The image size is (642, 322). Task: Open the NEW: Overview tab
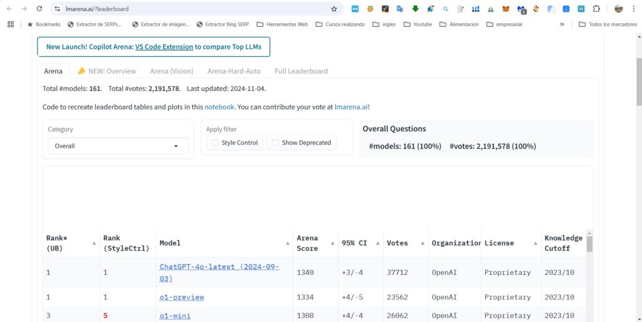pos(107,71)
